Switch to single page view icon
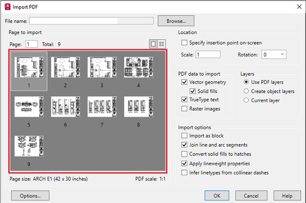Image resolution: width=306 pixels, height=203 pixels. (x=153, y=44)
